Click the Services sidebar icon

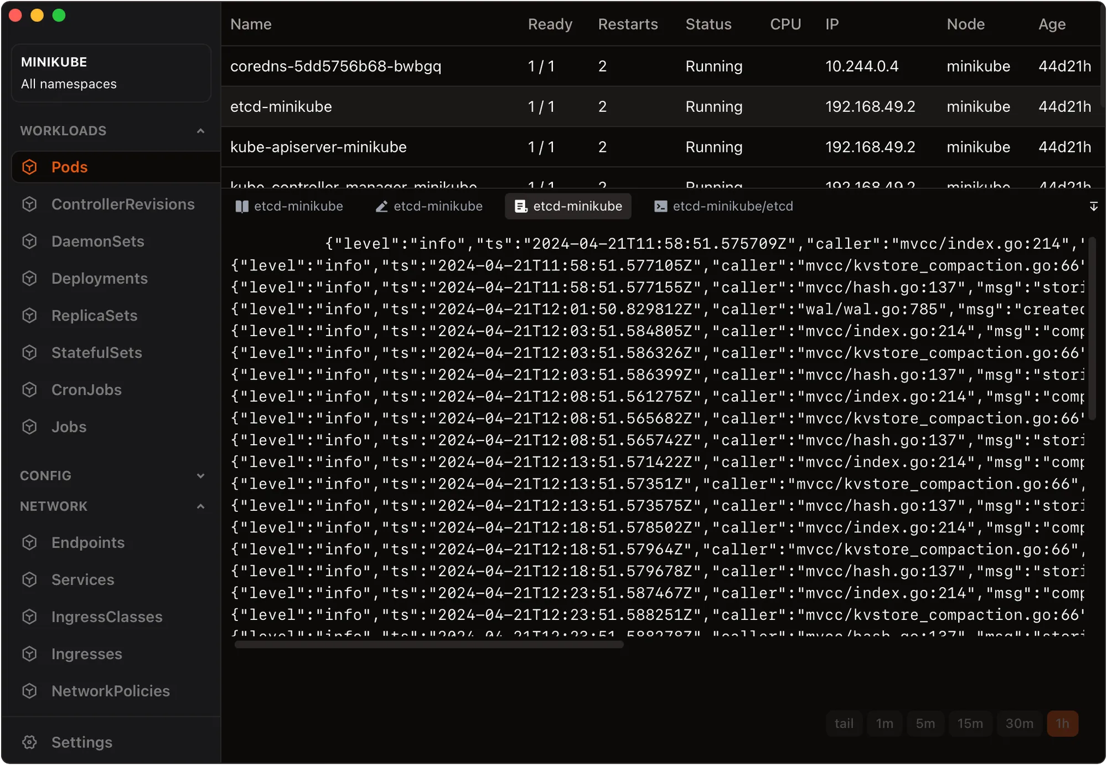[29, 579]
